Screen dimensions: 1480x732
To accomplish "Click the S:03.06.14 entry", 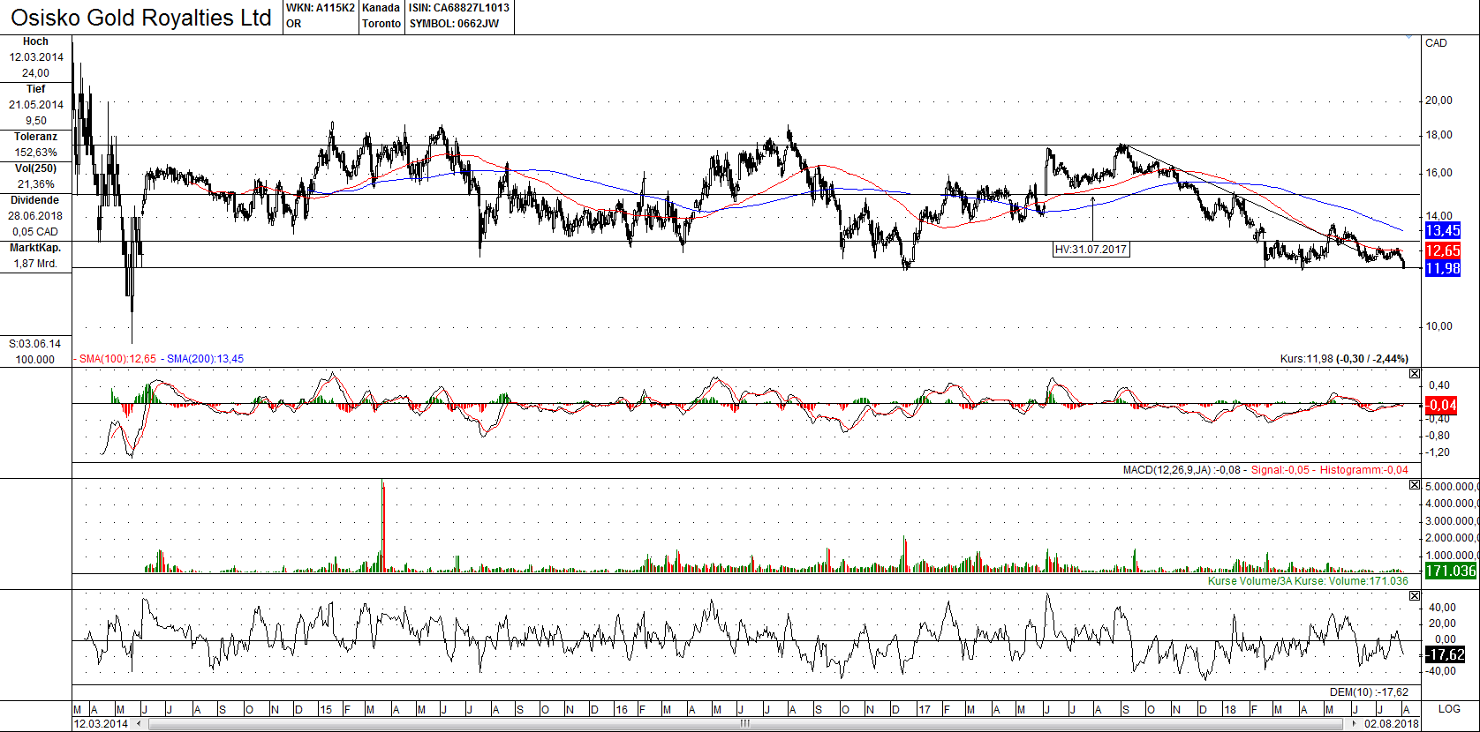I will pos(35,344).
